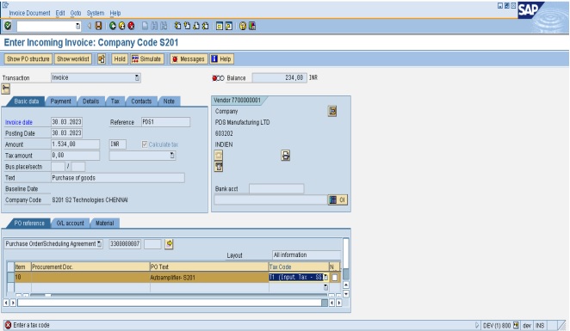Screen dimensions: 570x331
Task: Switch to the Payment tab
Action: point(61,101)
